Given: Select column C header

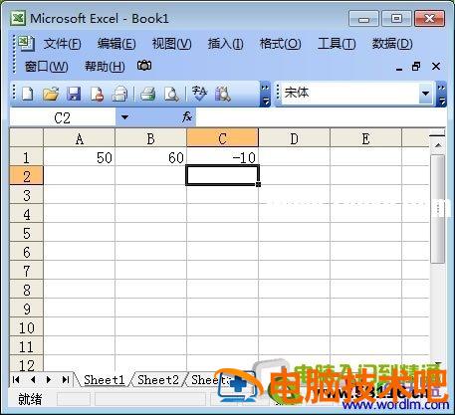Looking at the screenshot, I should pyautogui.click(x=222, y=138).
